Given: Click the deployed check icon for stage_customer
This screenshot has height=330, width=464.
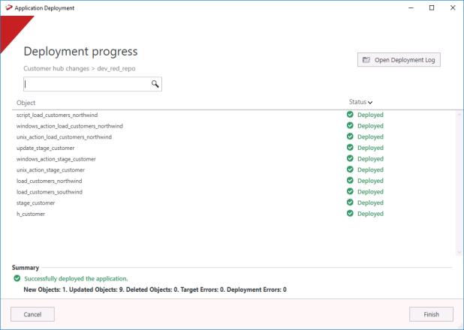Looking at the screenshot, I should click(x=350, y=202).
